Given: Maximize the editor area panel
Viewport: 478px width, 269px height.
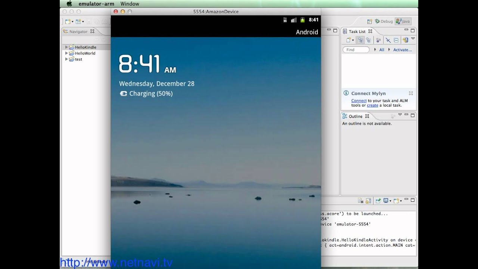Looking at the screenshot, I should [335, 30].
